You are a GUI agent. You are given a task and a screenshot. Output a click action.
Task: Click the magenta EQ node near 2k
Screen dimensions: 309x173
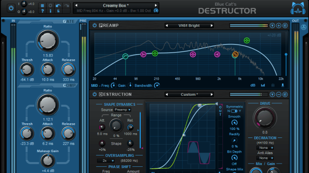[x=217, y=54]
